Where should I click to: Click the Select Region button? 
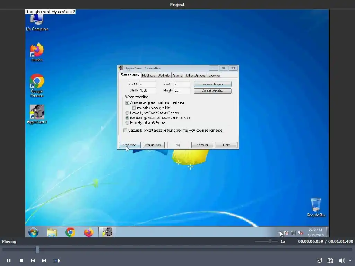213,84
